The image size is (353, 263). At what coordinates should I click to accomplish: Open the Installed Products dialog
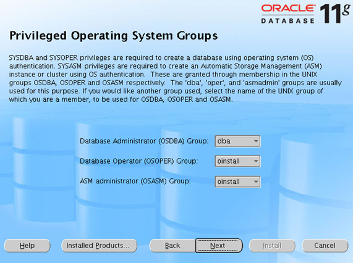tap(99, 246)
